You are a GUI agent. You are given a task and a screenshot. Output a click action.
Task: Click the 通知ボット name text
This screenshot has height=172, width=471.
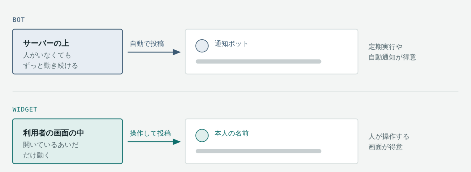[x=231, y=44]
